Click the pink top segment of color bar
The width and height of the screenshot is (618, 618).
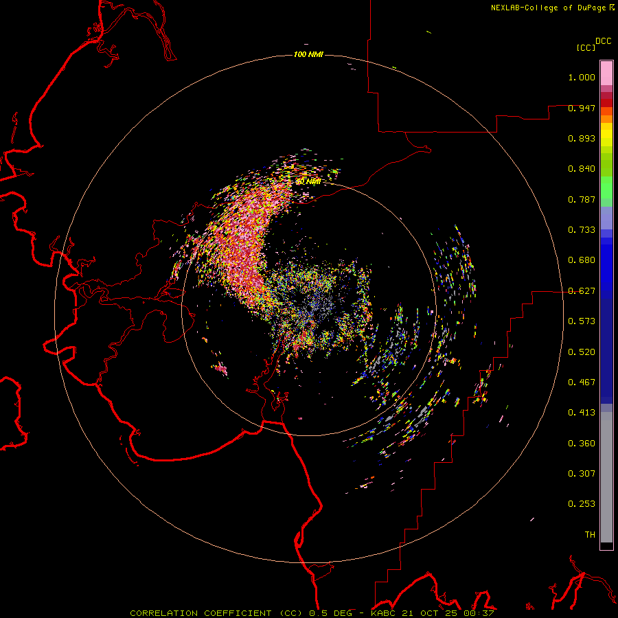pyautogui.click(x=606, y=73)
